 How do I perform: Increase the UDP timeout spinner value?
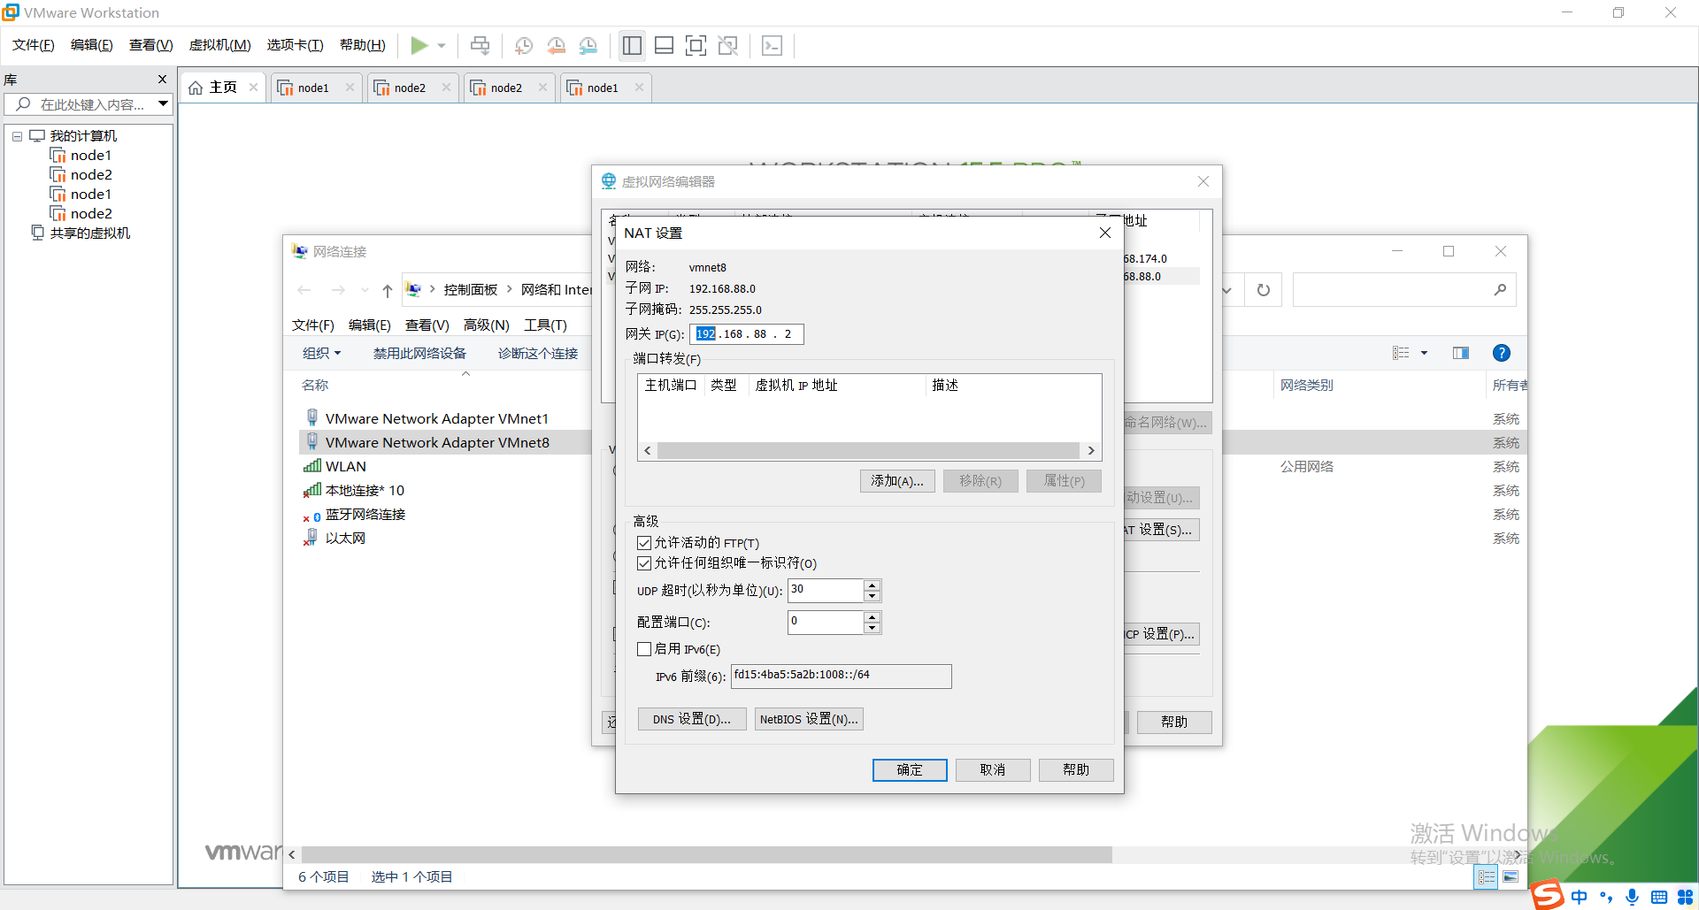873,585
